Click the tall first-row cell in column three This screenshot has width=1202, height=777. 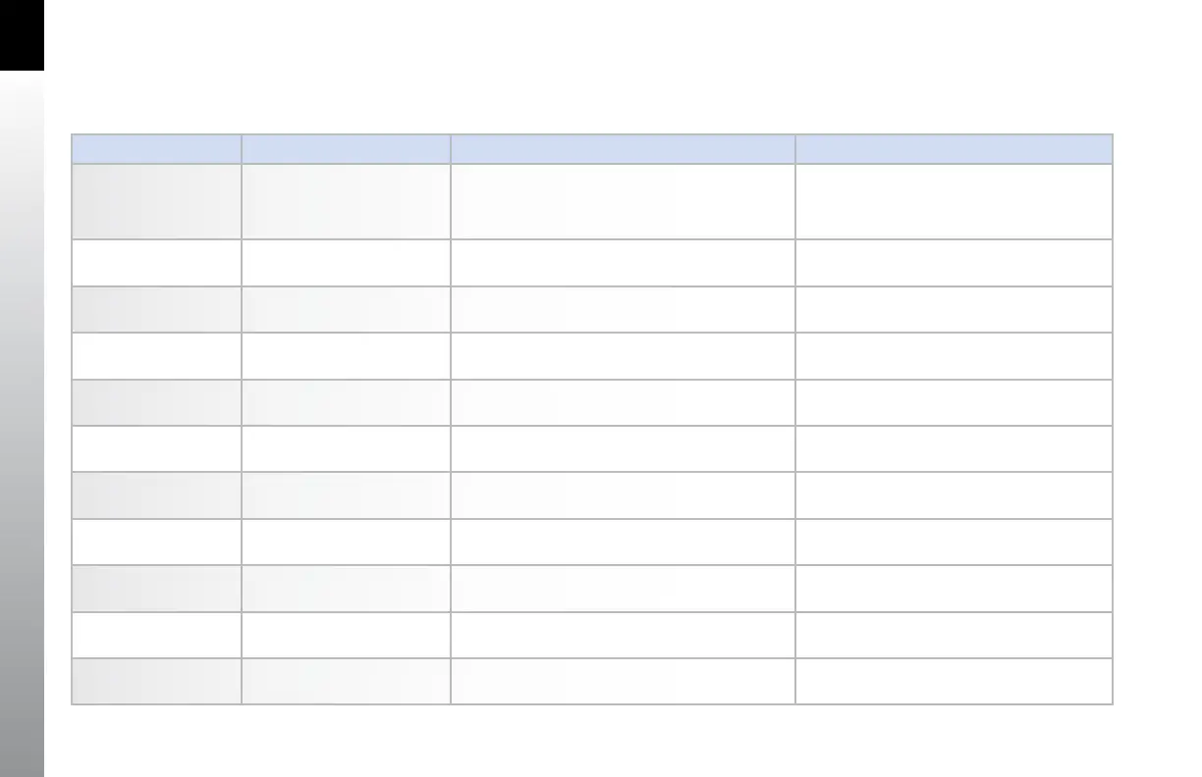tap(623, 201)
